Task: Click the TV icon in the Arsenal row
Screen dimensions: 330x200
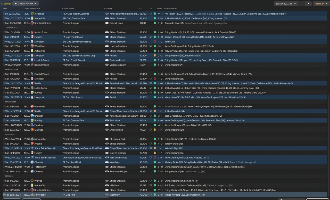Action: pyautogui.click(x=151, y=144)
